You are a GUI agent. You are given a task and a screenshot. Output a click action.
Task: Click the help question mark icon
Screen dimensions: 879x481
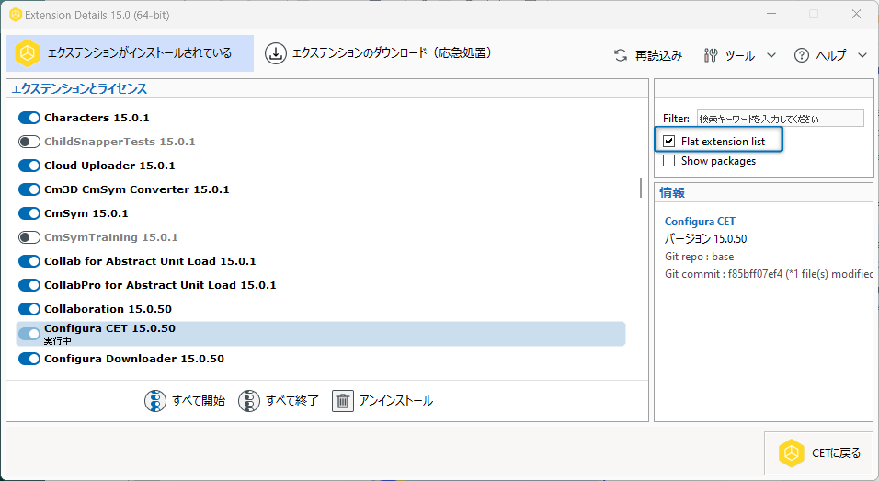tap(801, 56)
